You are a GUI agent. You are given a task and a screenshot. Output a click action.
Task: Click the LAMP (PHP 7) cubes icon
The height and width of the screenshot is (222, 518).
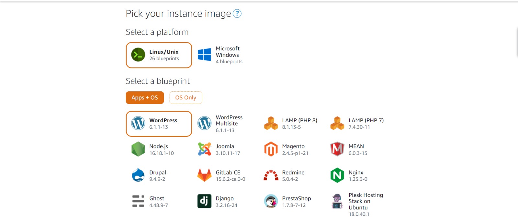[x=337, y=123]
